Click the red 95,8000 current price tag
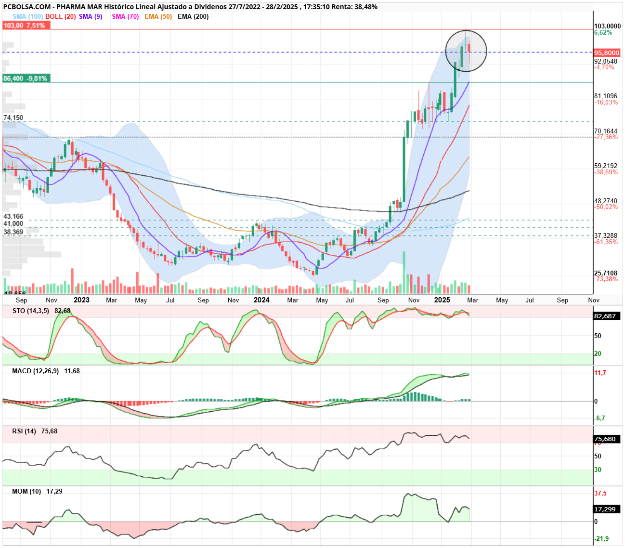 [x=607, y=53]
